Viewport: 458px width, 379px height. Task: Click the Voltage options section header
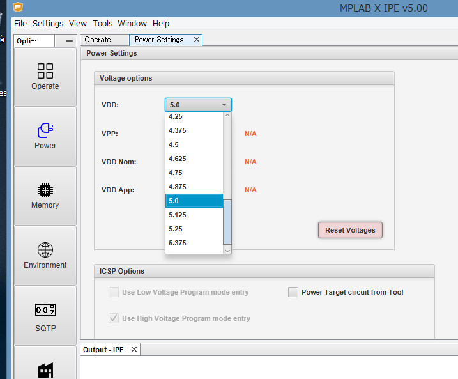[244, 78]
